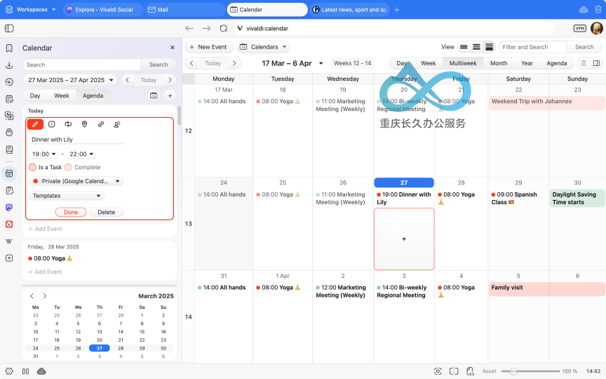
Task: Add a new tab with plus button
Action: tap(396, 10)
